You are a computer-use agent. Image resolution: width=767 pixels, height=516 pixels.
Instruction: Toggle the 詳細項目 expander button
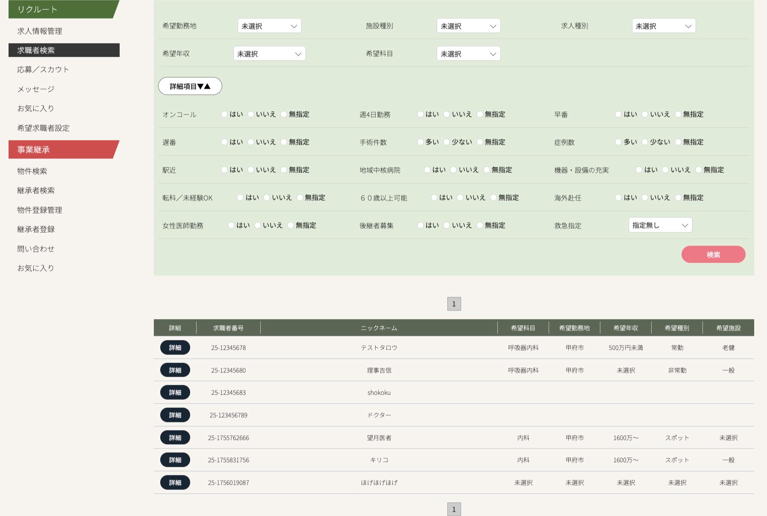(190, 86)
